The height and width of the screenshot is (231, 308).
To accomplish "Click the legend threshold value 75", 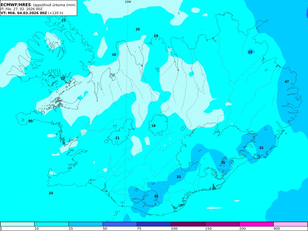I will click(139, 229).
